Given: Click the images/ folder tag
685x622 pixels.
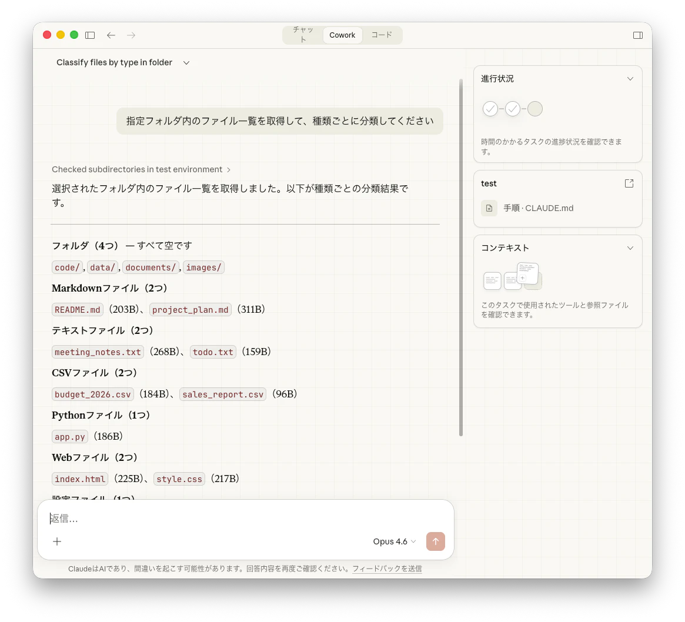Looking at the screenshot, I should pos(203,267).
